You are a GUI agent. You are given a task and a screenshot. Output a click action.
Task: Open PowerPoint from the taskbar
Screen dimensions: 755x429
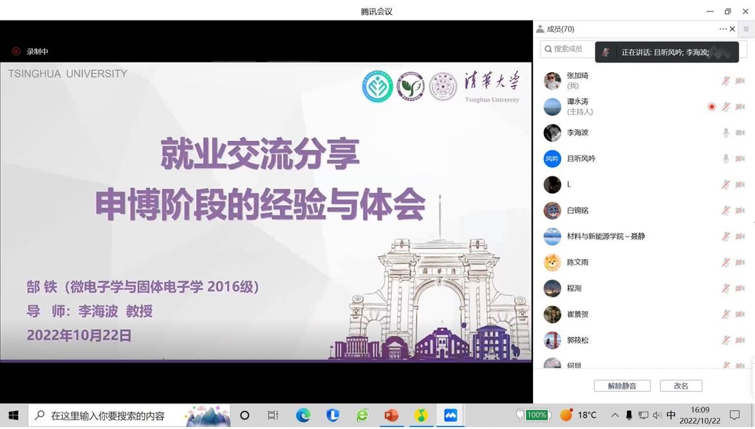391,415
